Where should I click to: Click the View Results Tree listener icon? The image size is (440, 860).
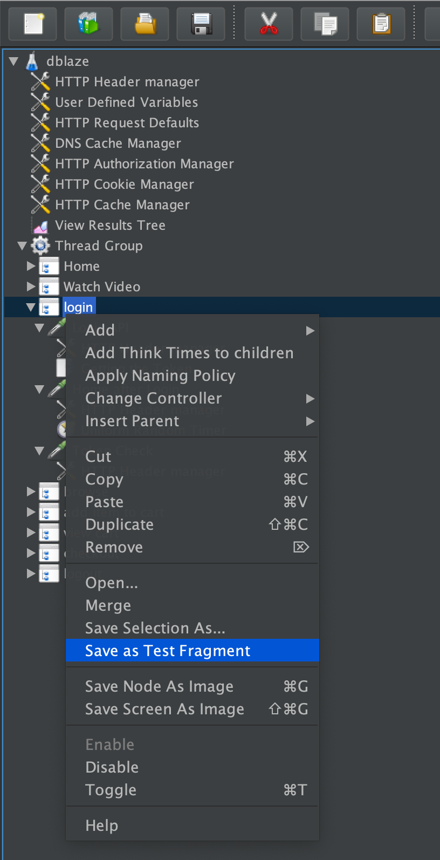[x=40, y=226]
